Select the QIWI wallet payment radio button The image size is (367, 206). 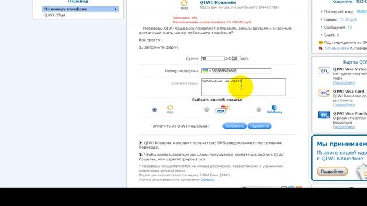tap(154, 109)
